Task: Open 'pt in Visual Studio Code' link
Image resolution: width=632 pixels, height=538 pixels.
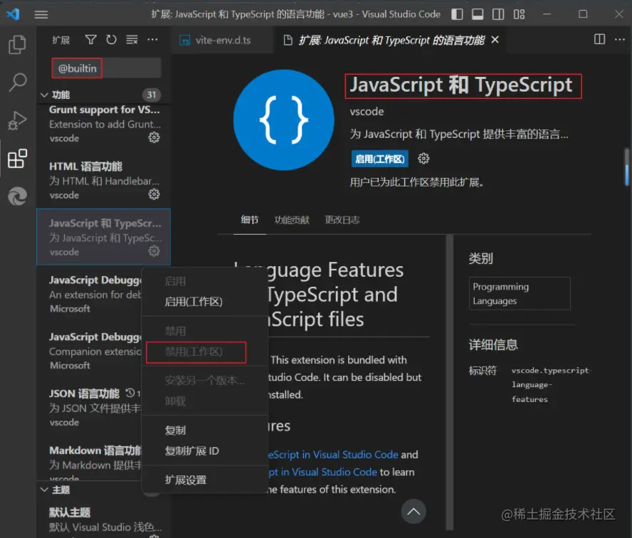Action: [x=322, y=472]
